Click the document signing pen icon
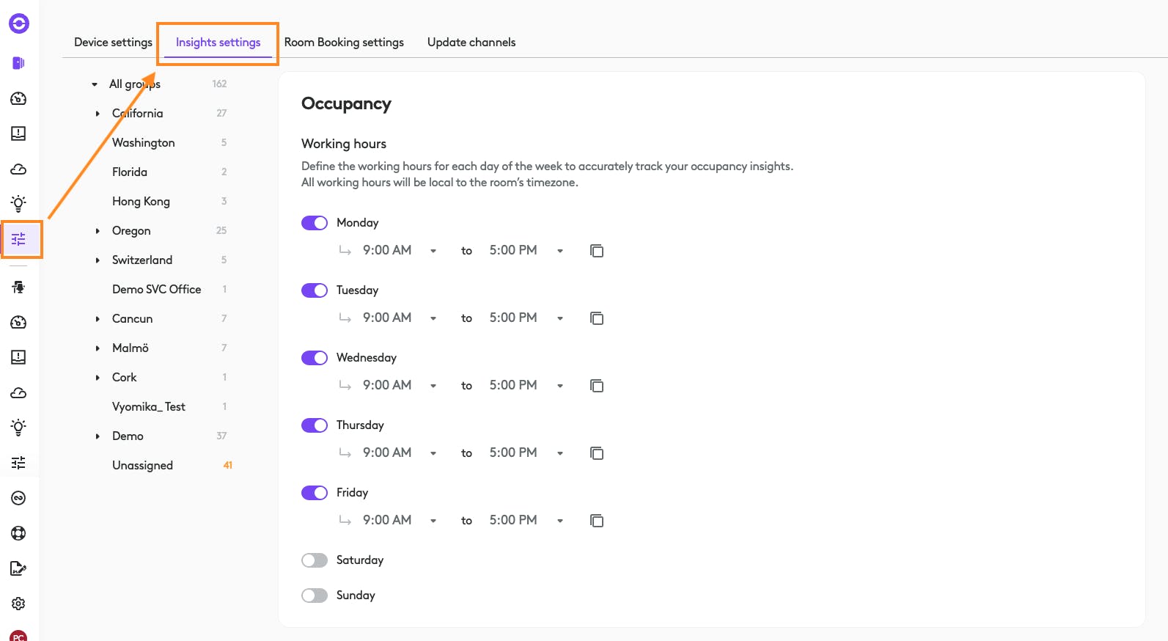This screenshot has height=641, width=1168. click(19, 568)
